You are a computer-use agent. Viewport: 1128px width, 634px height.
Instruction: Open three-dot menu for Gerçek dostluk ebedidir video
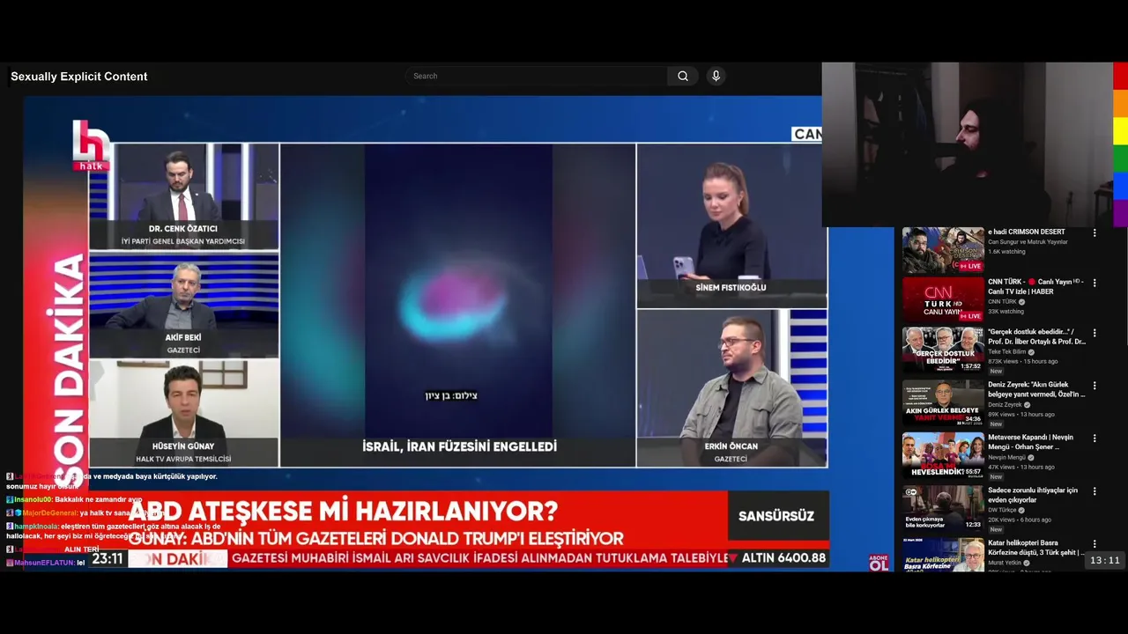[x=1095, y=333]
